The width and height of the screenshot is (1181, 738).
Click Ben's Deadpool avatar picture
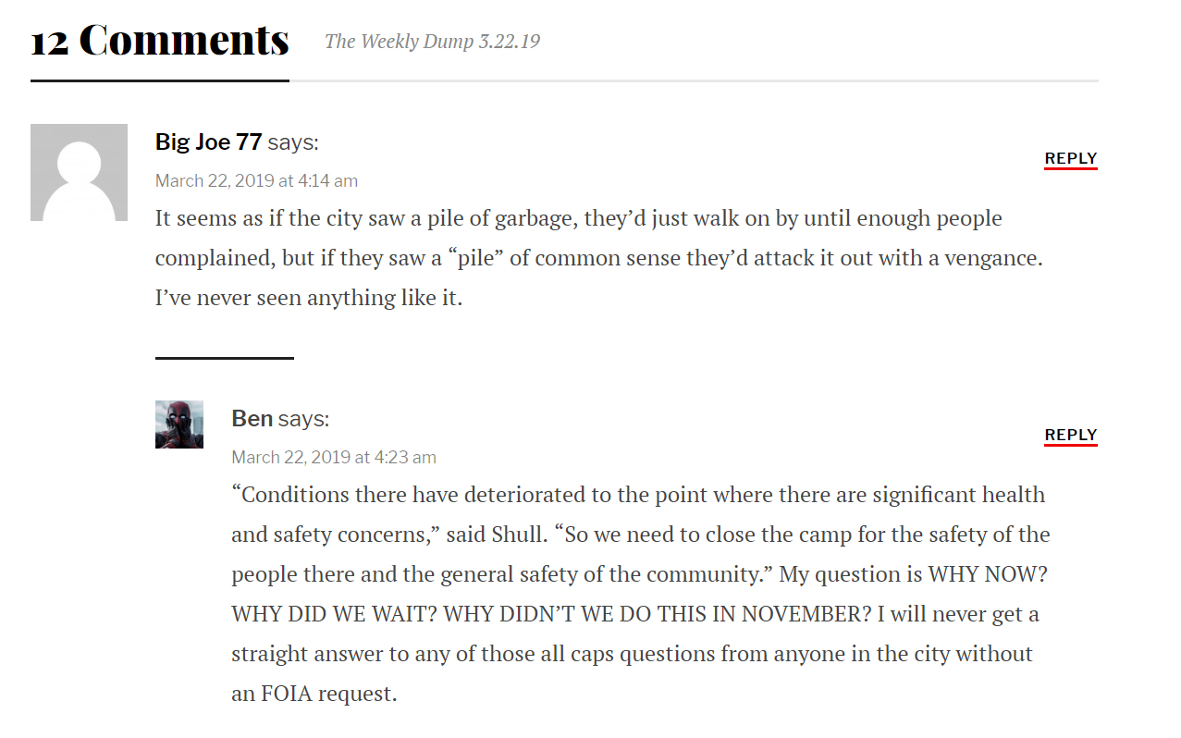click(178, 424)
